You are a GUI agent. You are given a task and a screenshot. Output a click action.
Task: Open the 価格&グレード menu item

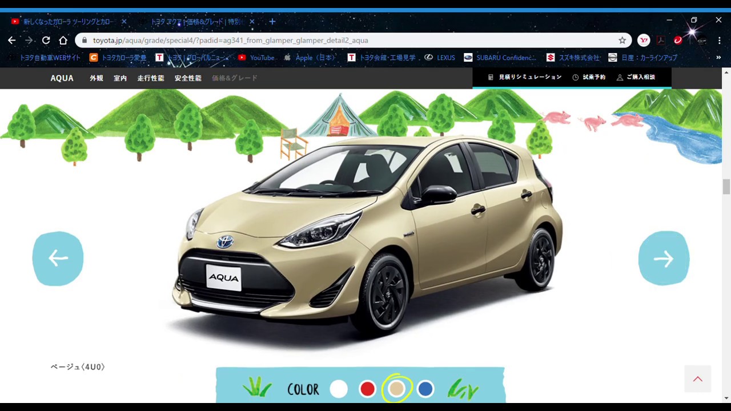click(235, 78)
